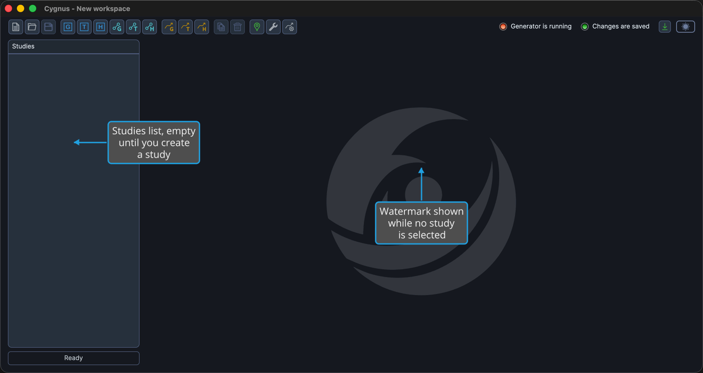Create a new workspace with the document icon
Screen dimensions: 703x373
coord(16,27)
